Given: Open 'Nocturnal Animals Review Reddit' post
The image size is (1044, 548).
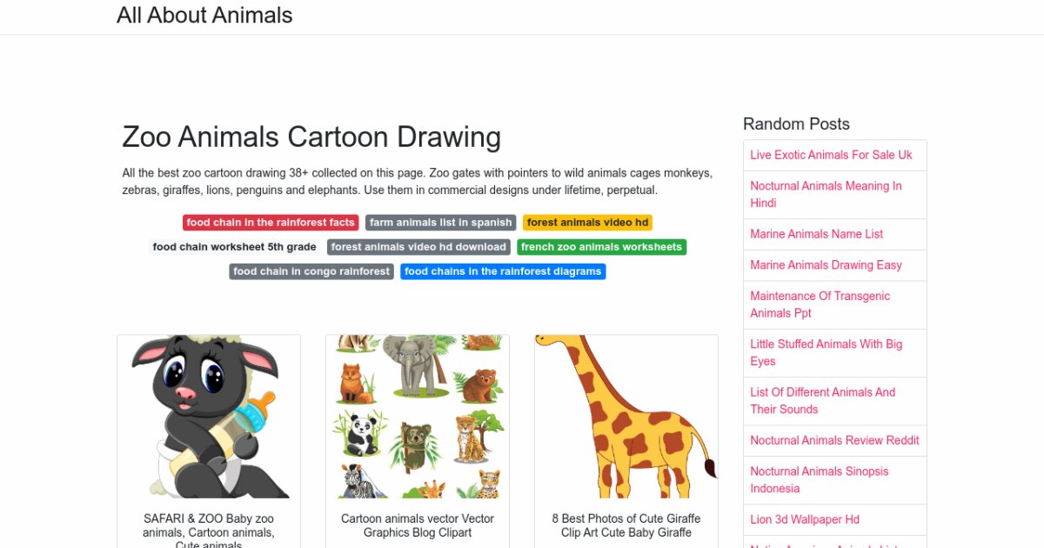Looking at the screenshot, I should coord(834,440).
